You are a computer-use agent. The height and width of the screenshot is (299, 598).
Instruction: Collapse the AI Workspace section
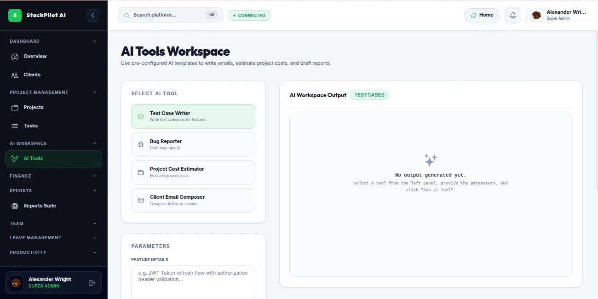point(95,144)
